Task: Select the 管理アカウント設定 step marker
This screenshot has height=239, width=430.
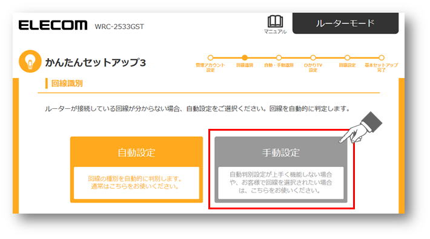Action: click(210, 57)
